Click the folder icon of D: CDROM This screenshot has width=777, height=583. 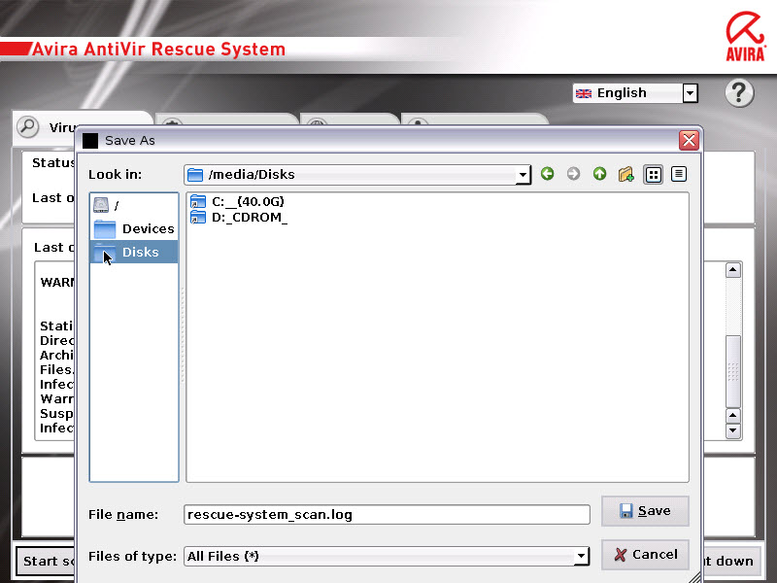click(x=198, y=217)
